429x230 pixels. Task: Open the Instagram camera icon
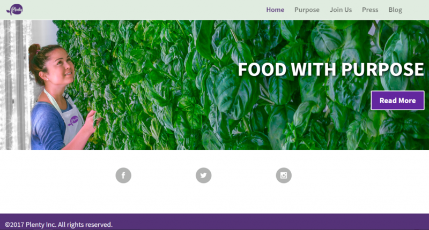pos(284,175)
